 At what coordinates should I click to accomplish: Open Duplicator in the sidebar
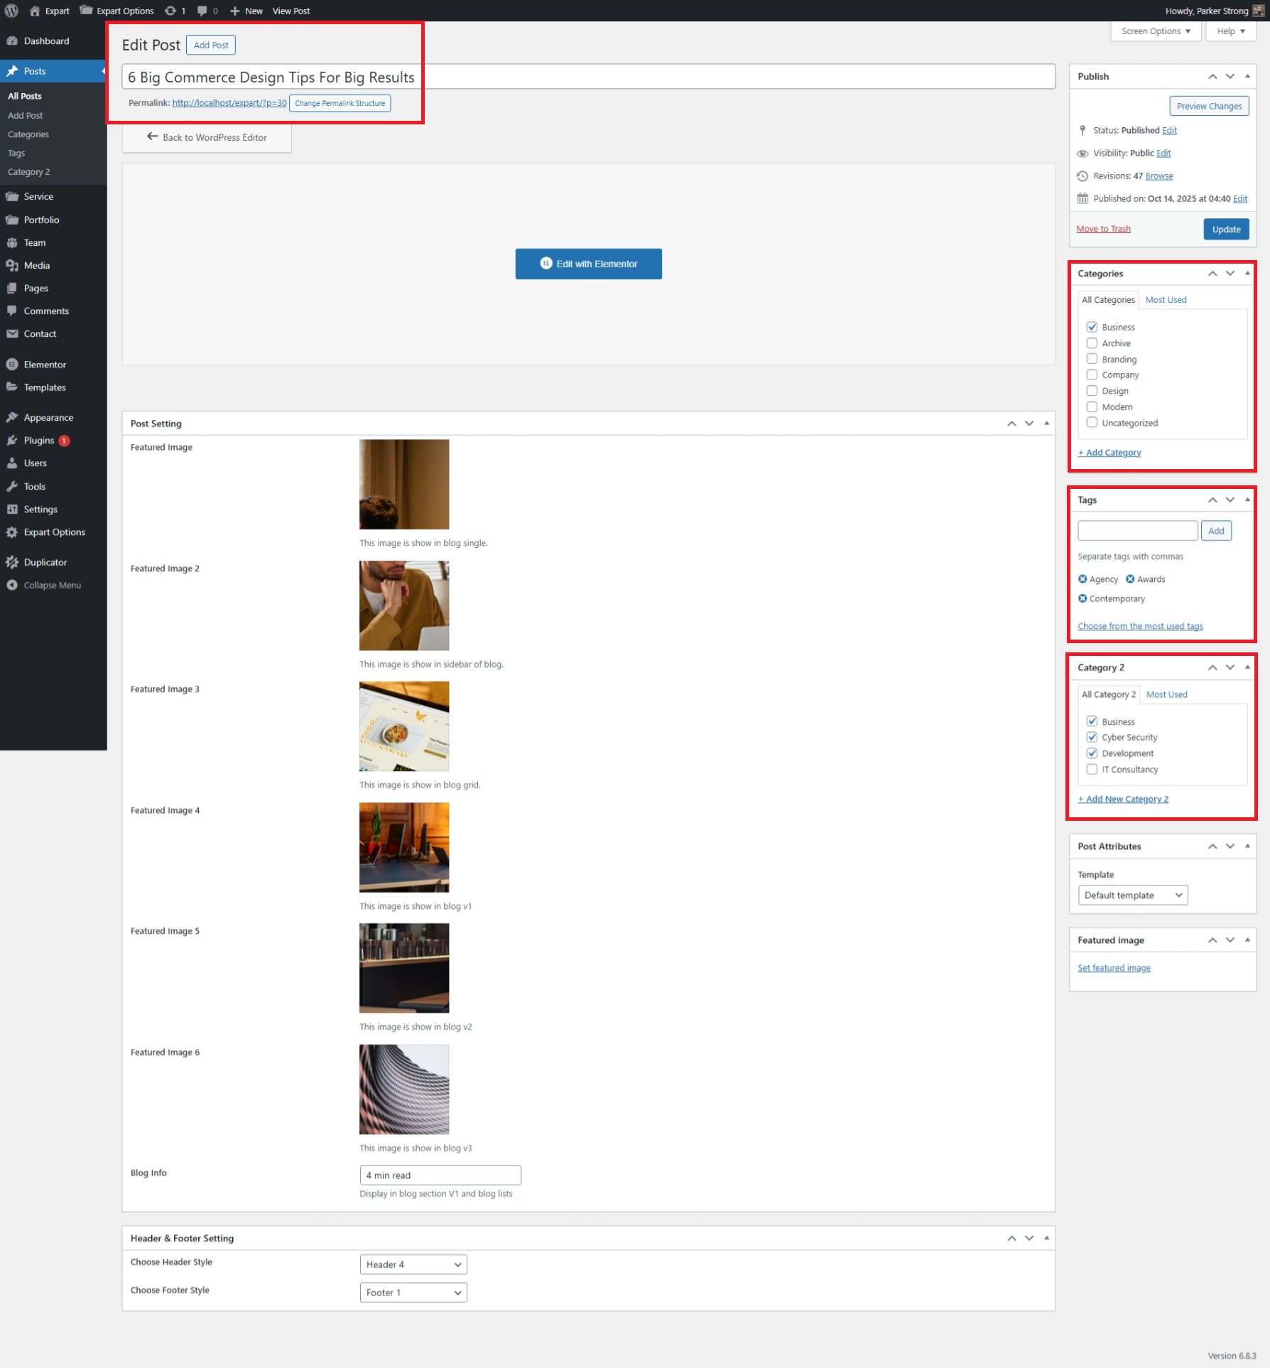(45, 562)
